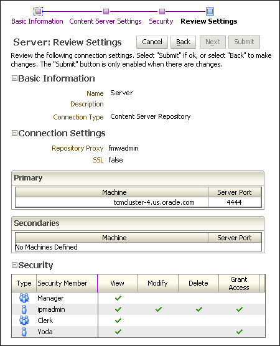
Task: Click the Yoda Grant Access checkmark
Action: pyautogui.click(x=240, y=332)
